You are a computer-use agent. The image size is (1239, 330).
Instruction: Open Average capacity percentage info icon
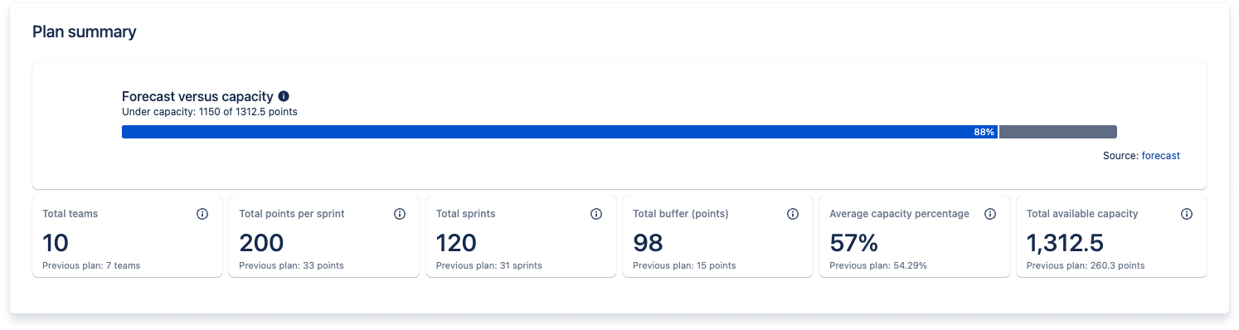[x=989, y=214]
